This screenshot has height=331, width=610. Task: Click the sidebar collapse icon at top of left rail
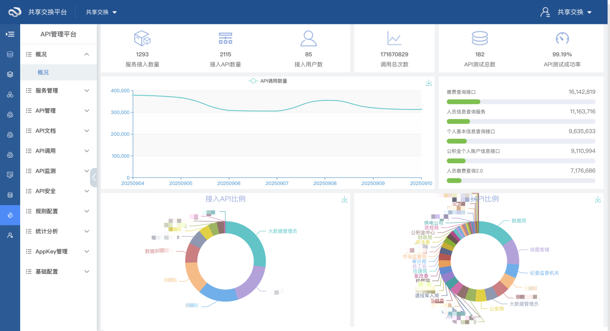pyautogui.click(x=10, y=34)
